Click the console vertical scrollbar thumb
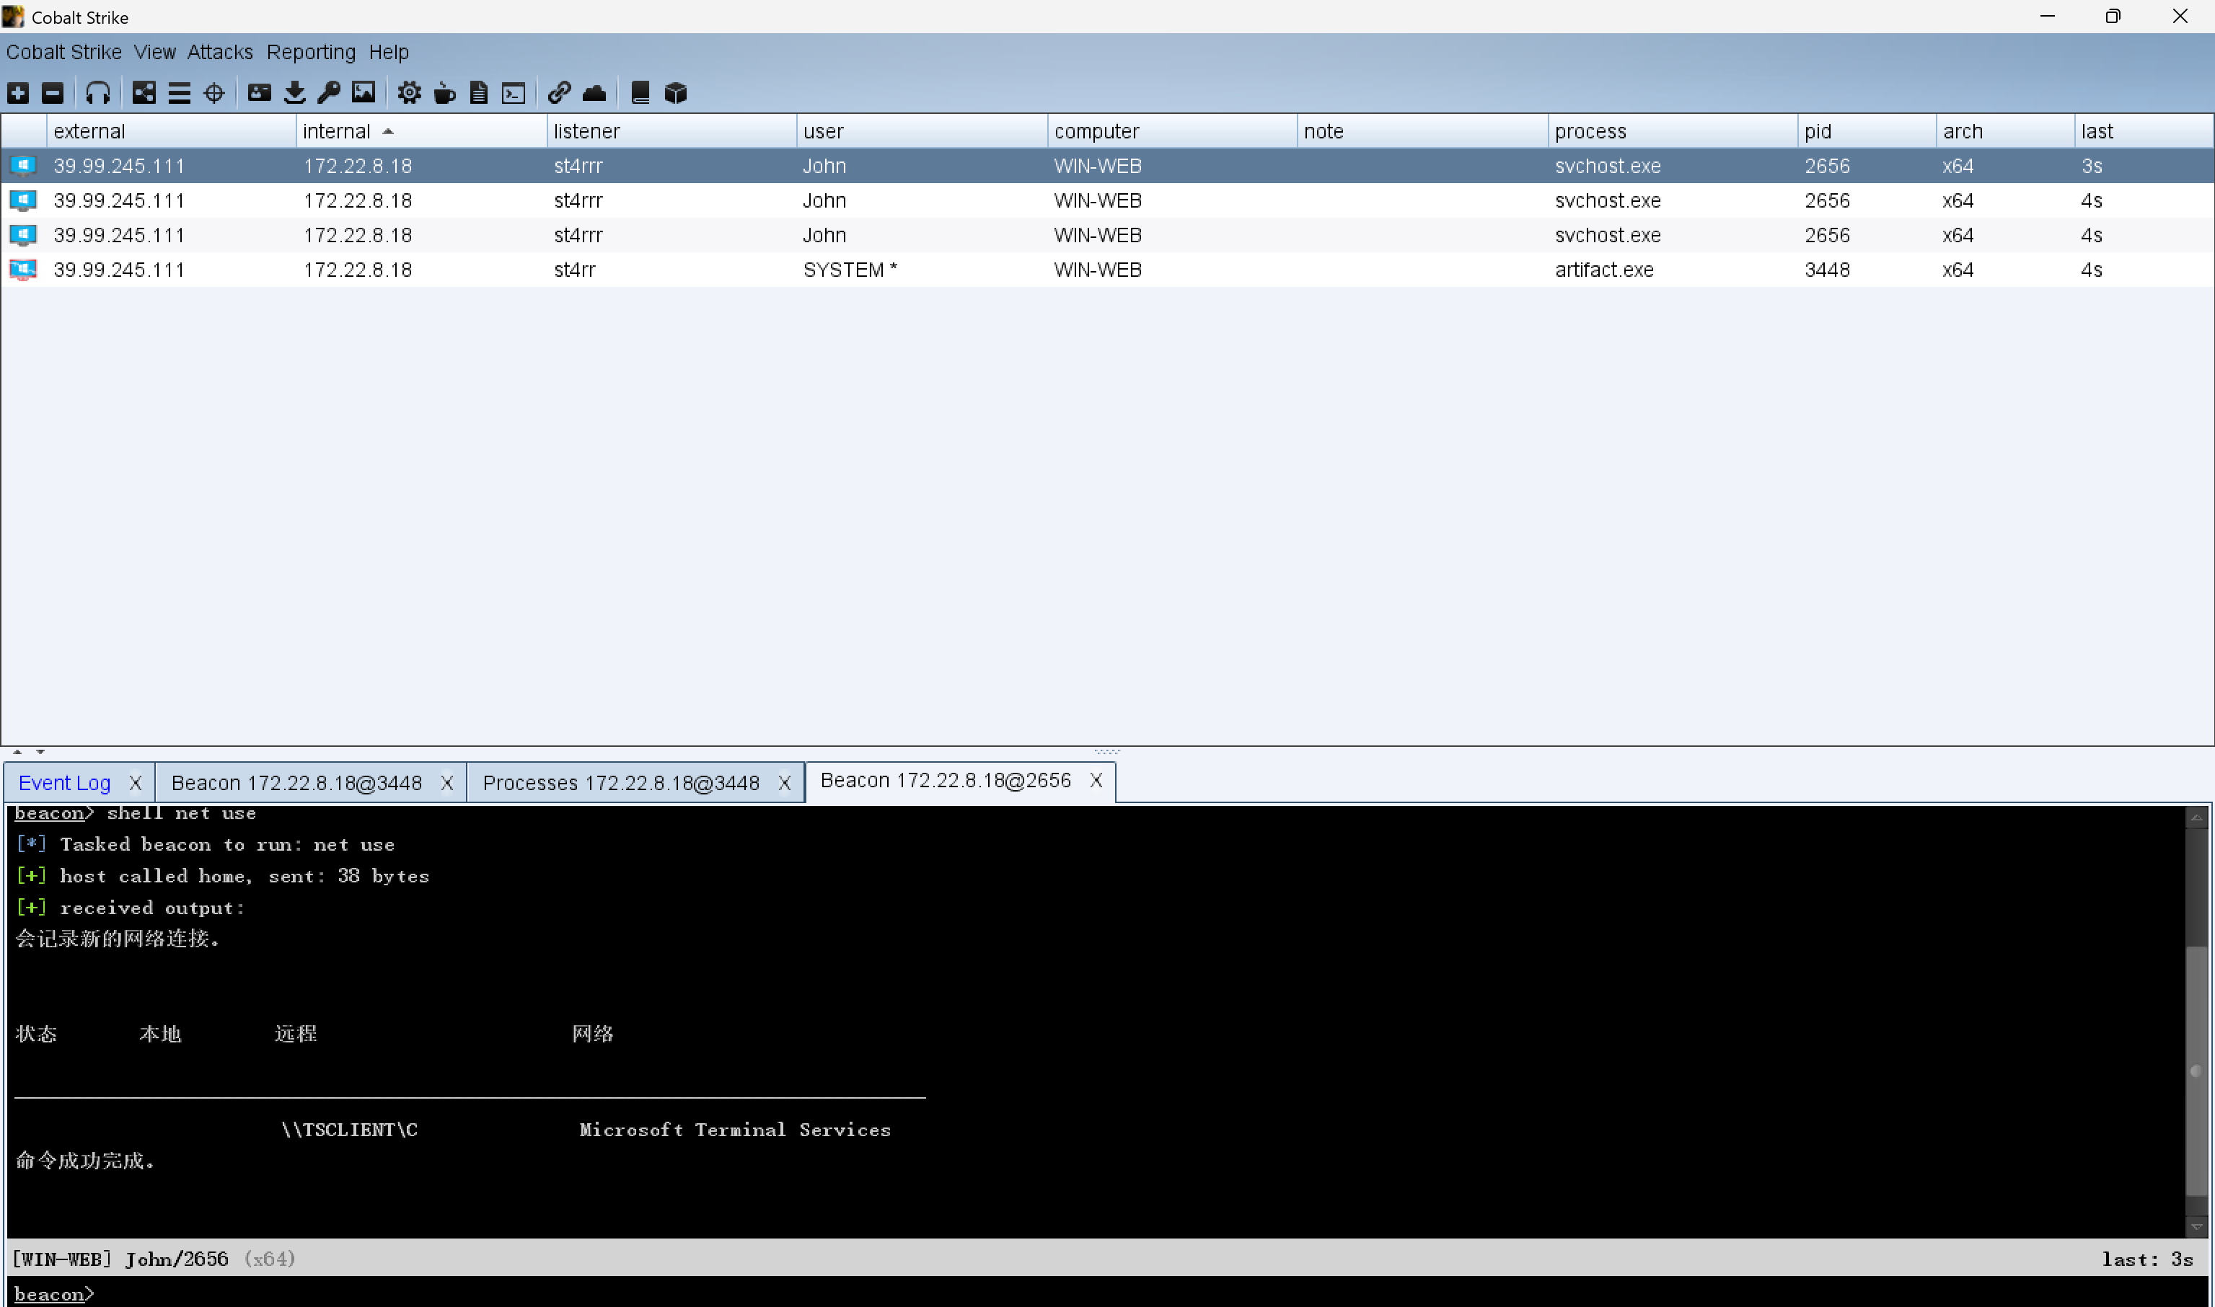Screen dimensions: 2215x1307 click(x=2195, y=1070)
